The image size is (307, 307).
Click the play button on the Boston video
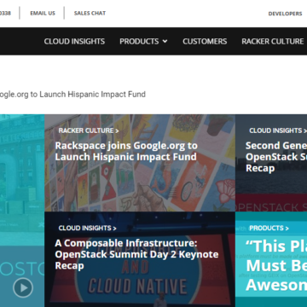(23, 287)
